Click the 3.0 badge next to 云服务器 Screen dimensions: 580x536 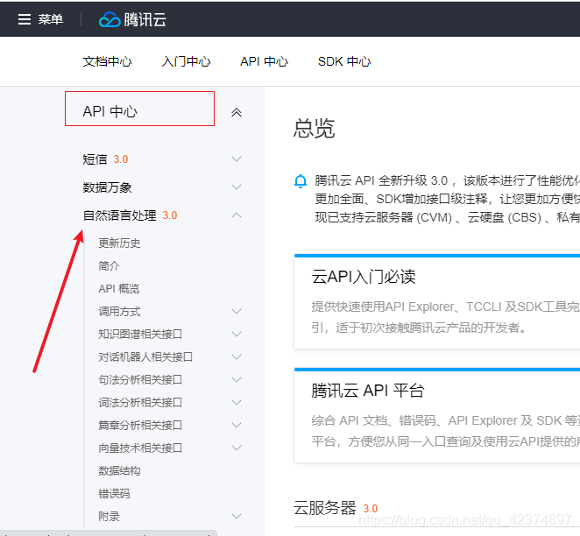(371, 509)
